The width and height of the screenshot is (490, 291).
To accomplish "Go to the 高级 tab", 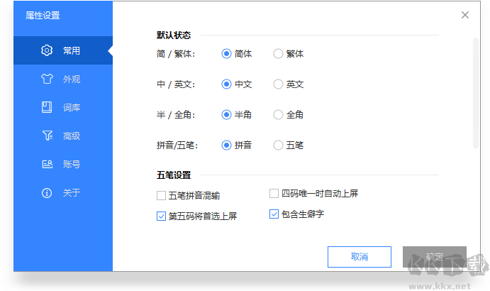I will point(63,136).
